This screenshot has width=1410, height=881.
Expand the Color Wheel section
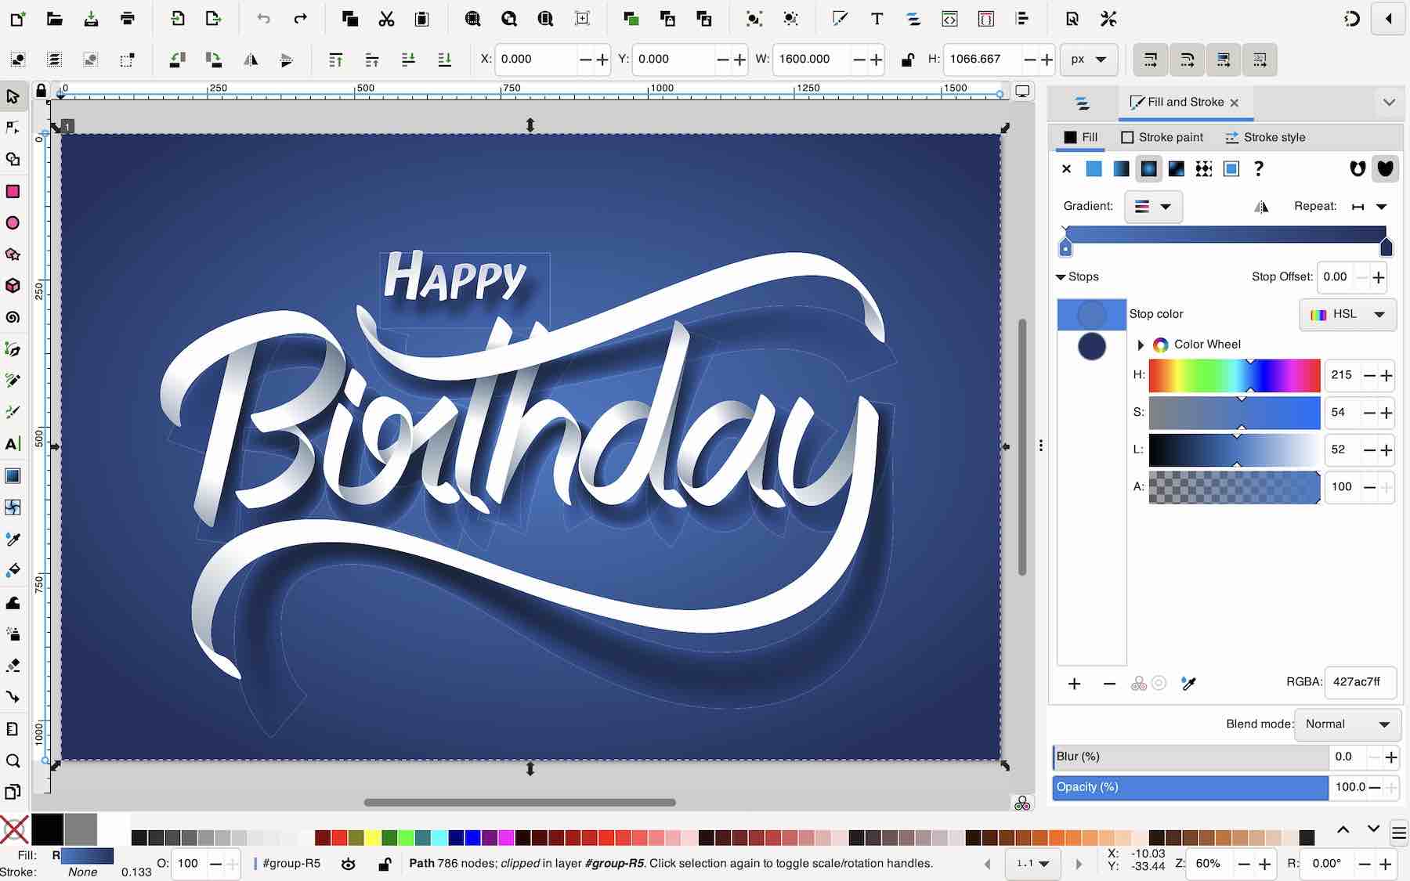pos(1141,345)
